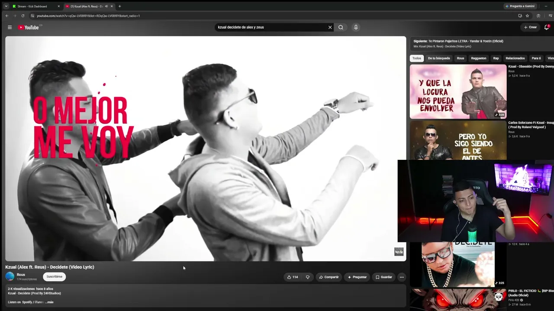Open the Rous channel name link
The image size is (554, 311).
[x=21, y=275]
